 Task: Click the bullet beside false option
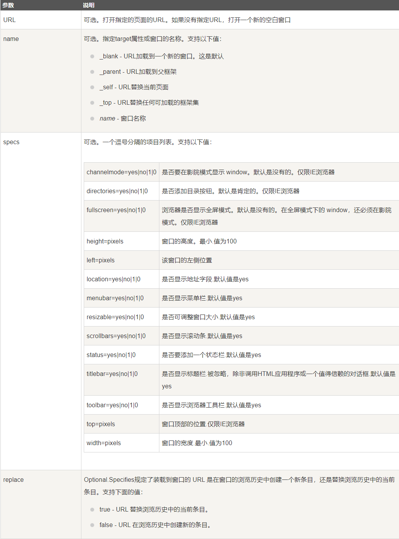point(92,525)
